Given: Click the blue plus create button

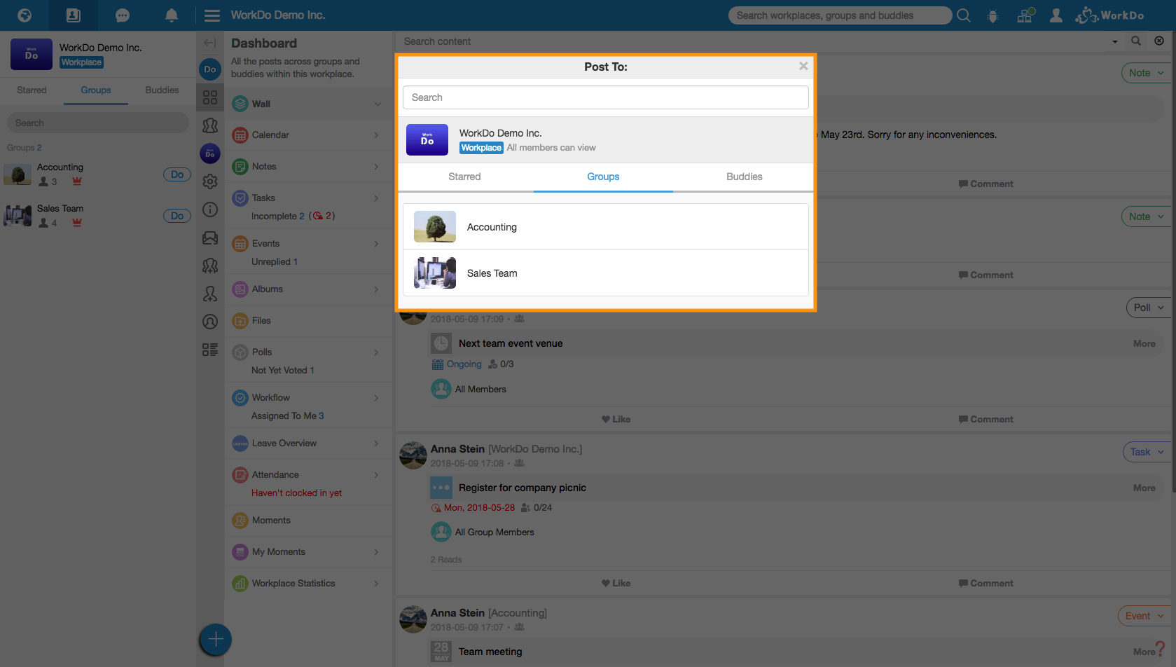Looking at the screenshot, I should pos(216,640).
